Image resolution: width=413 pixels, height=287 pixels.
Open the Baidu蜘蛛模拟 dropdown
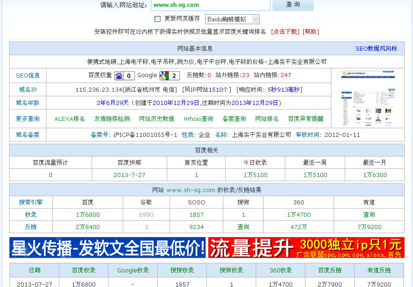tap(232, 19)
